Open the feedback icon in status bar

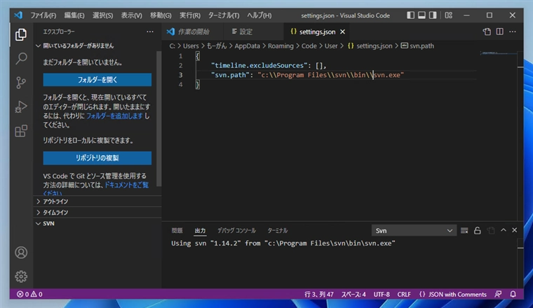[x=498, y=294]
